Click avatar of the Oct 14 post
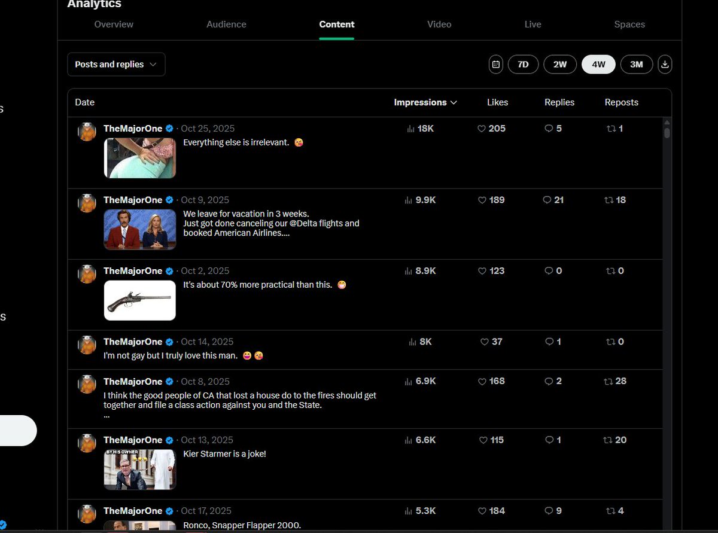 point(87,345)
